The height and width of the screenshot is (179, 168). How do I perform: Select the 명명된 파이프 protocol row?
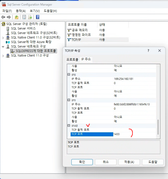98,35
